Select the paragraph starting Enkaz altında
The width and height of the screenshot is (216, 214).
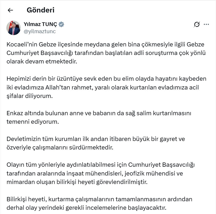point(99,117)
